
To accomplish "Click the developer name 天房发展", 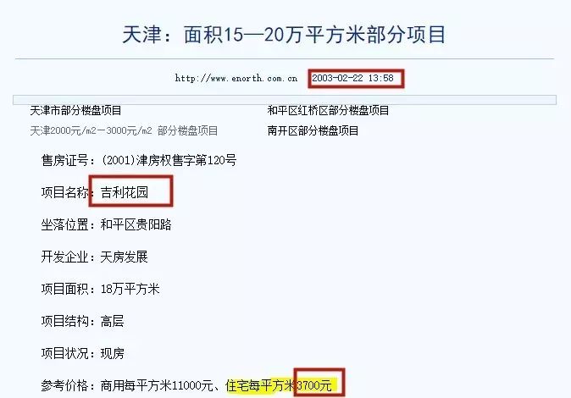I will [x=125, y=257].
